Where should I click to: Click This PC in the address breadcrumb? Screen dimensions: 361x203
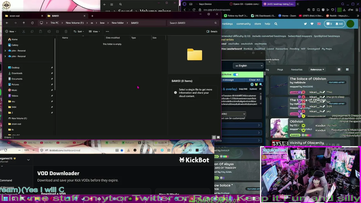pos(55,23)
